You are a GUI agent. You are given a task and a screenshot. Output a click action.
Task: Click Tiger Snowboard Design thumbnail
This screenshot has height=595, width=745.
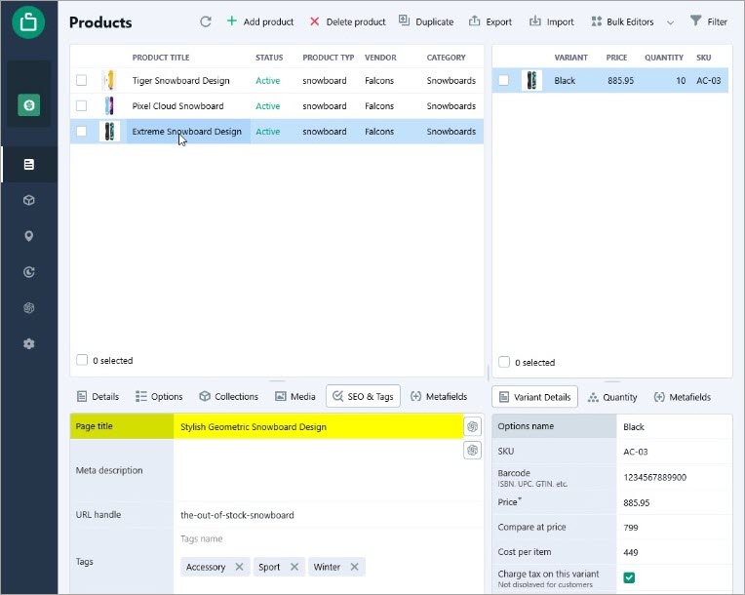tap(109, 80)
